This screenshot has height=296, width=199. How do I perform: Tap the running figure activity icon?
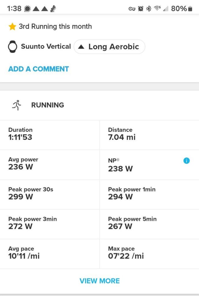click(17, 105)
